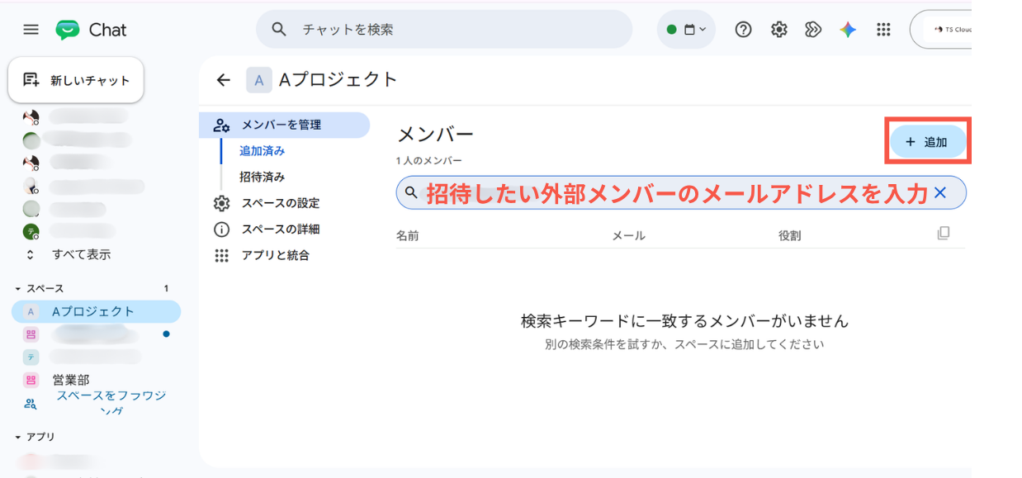Click the 追加 button
This screenshot has height=478, width=1022.
pos(927,142)
